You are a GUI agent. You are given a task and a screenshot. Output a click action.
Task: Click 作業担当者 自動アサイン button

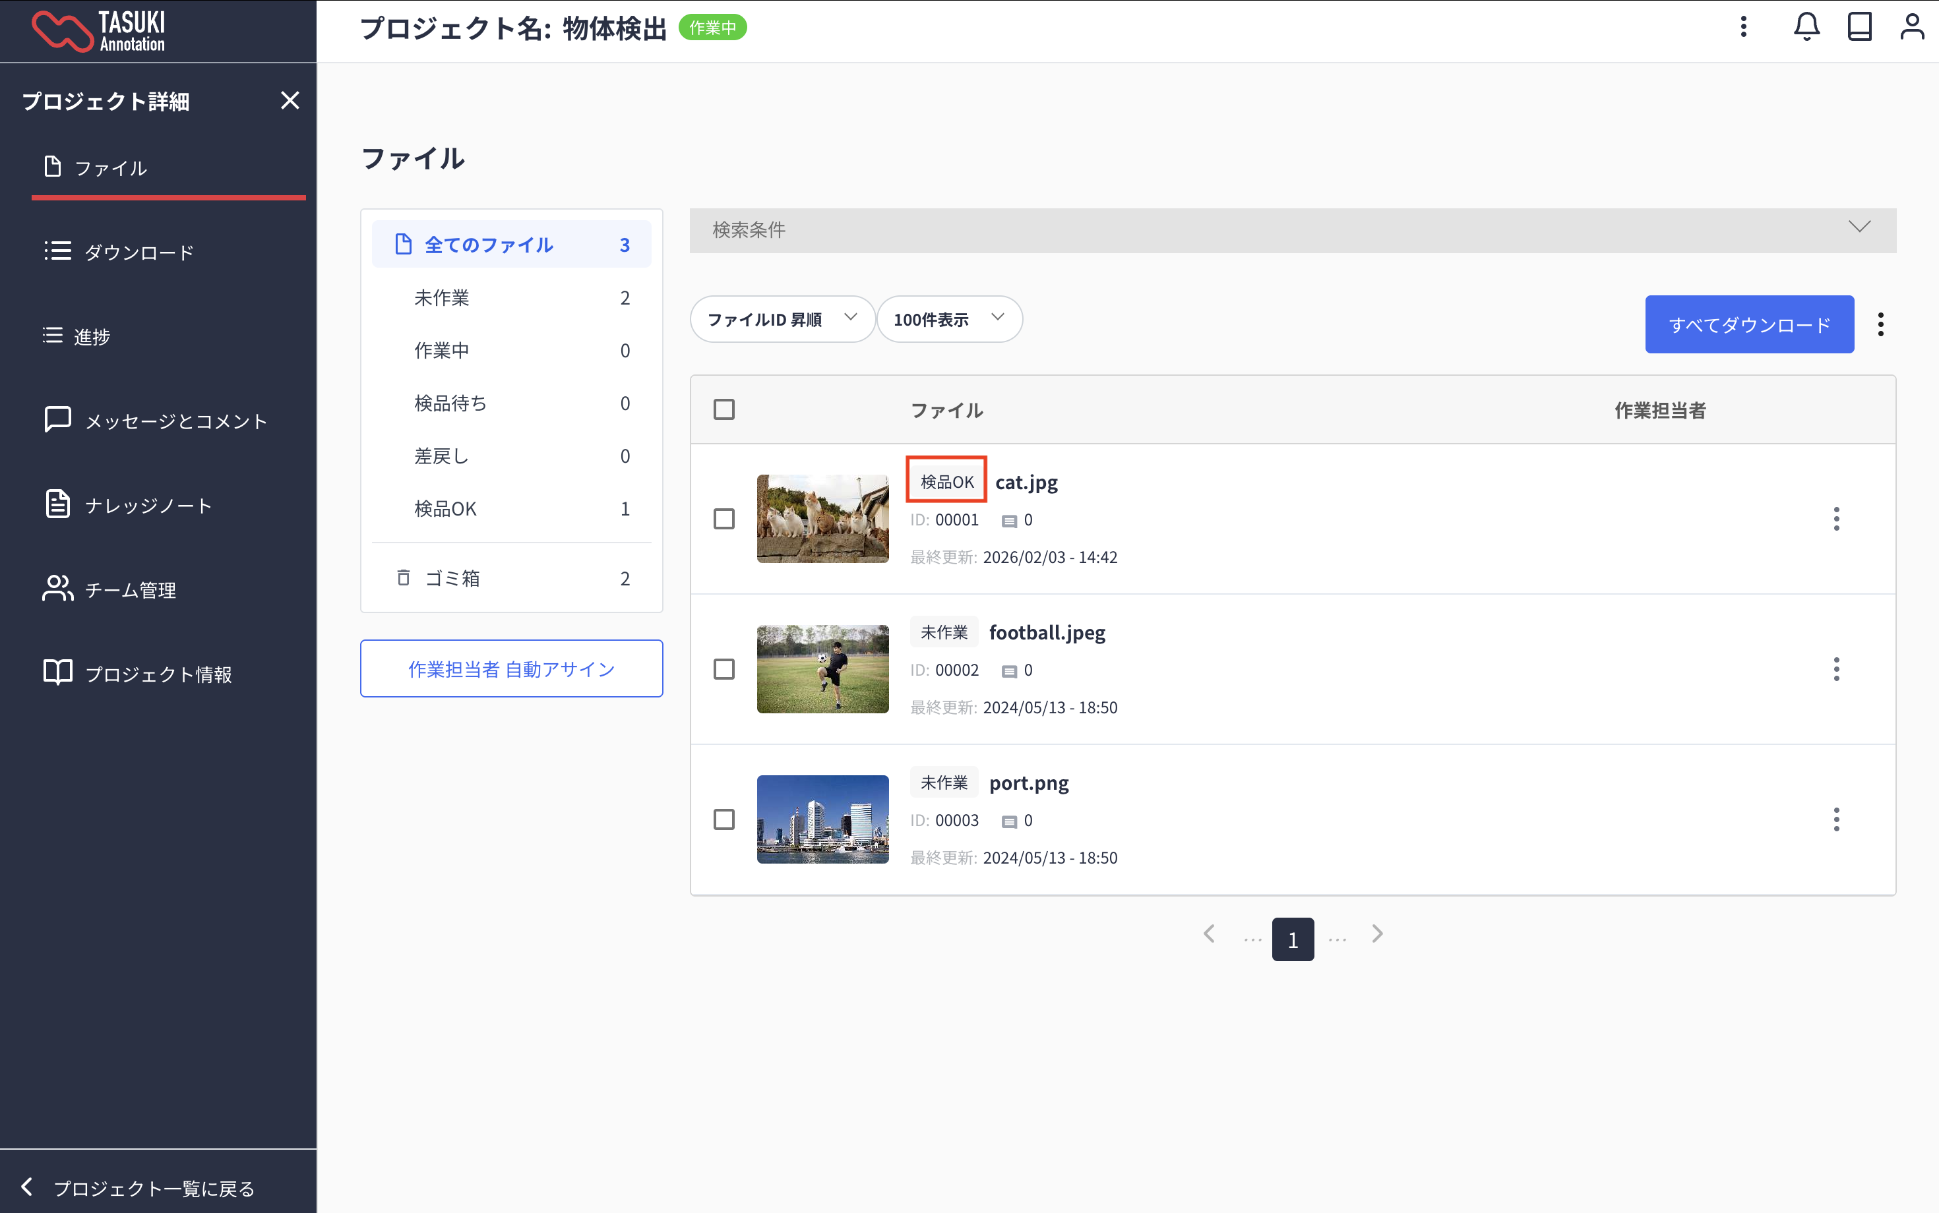coord(511,669)
